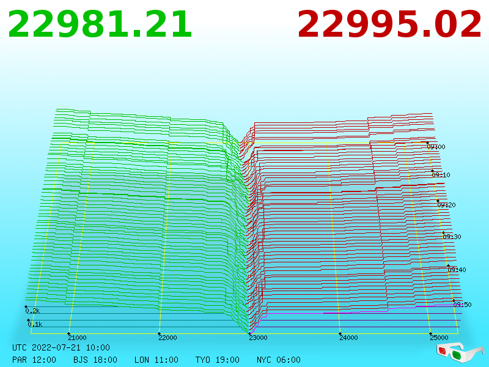Viewport: 489px width, 367px height.
Task: Click the 09:00 time marker
Action: tap(436, 147)
